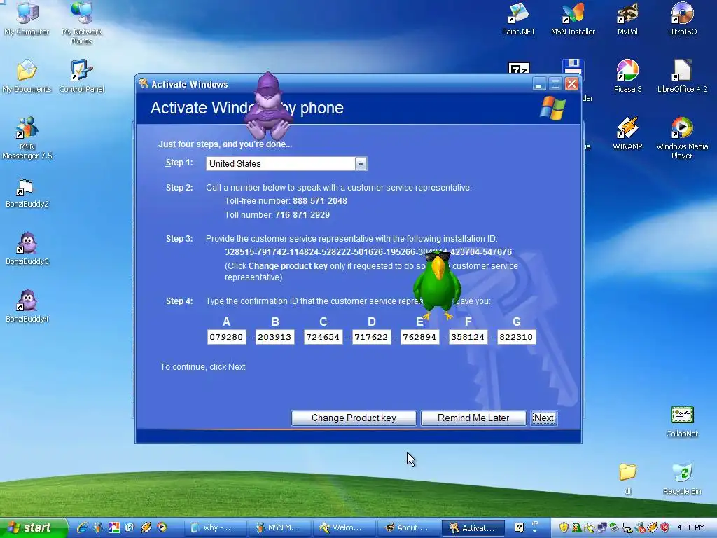Switch to the About ... taskbar button
Viewport: 717px width, 538px height.
[x=408, y=527]
